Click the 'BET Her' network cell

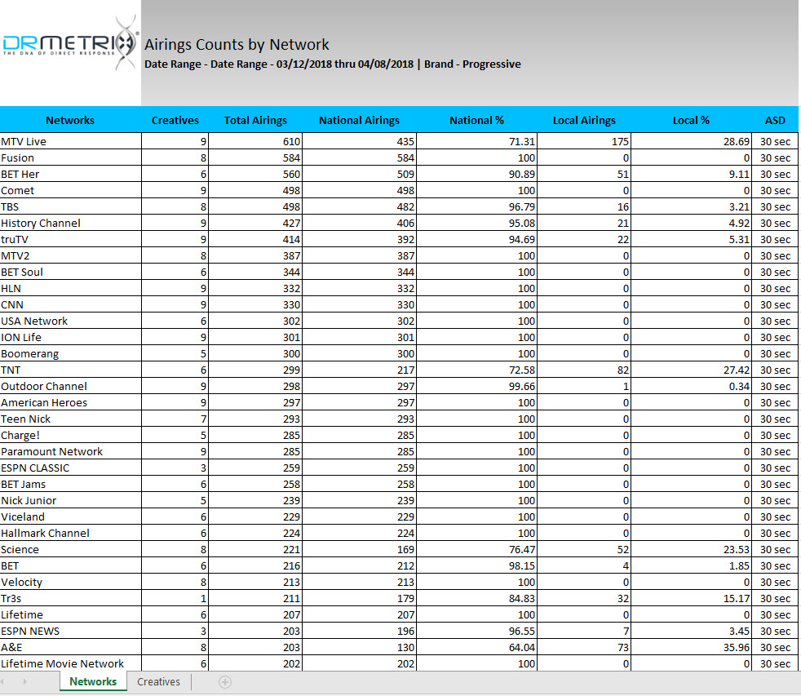(70, 175)
